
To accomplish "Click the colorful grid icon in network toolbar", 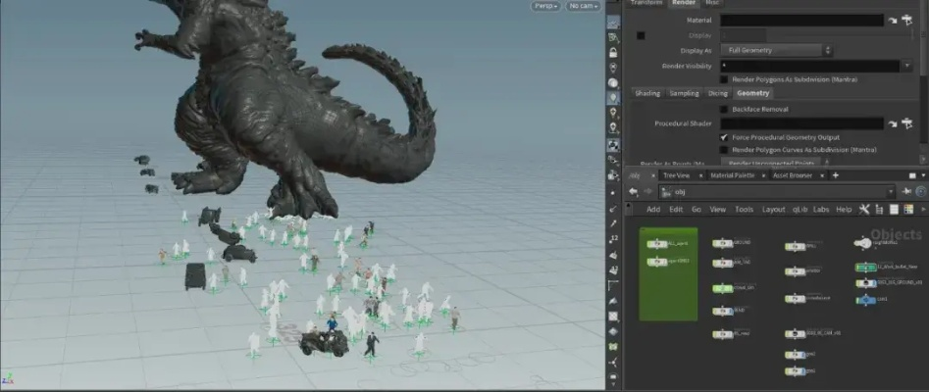I will [909, 209].
